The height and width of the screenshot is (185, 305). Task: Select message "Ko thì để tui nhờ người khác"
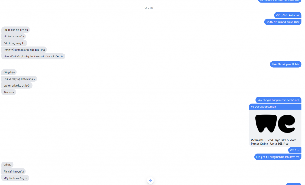(283, 22)
